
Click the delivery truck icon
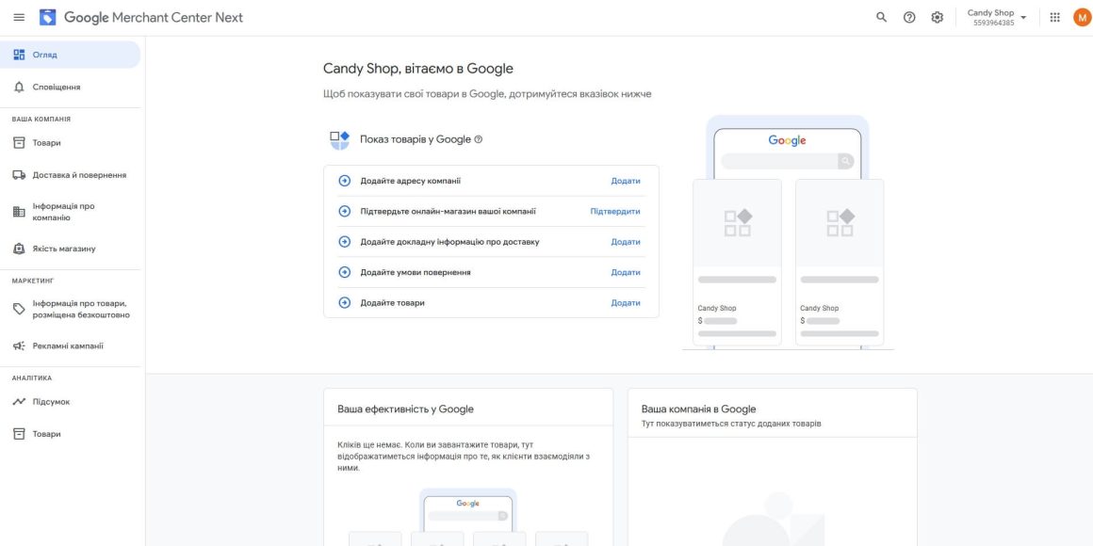(x=19, y=175)
